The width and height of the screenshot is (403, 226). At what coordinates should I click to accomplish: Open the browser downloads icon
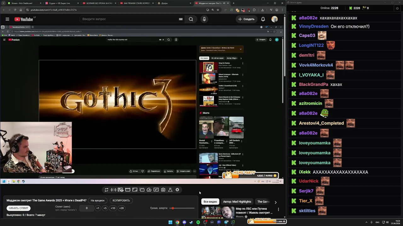click(263, 10)
